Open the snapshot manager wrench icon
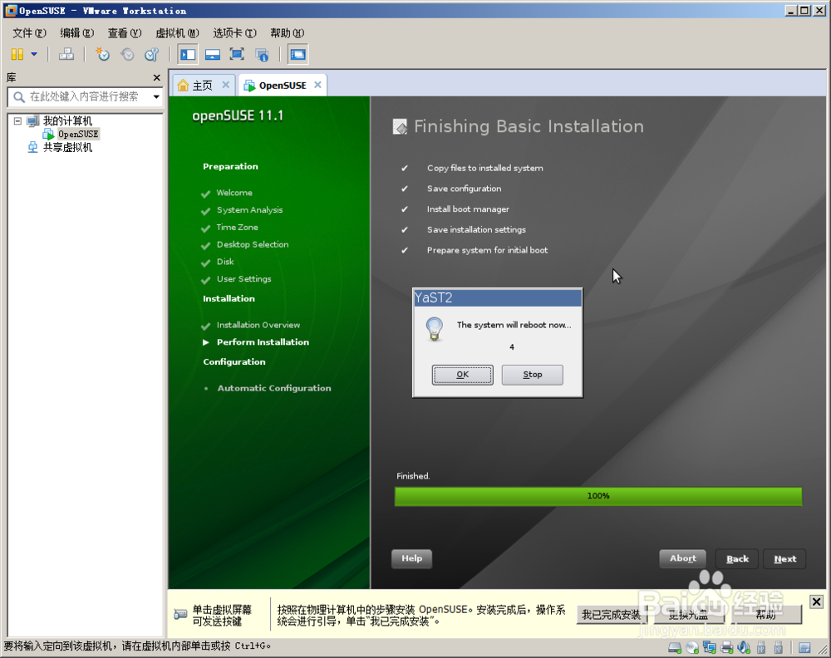831x658 pixels. [x=152, y=54]
